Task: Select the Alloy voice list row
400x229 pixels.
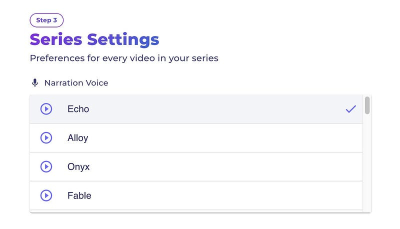Action: [x=196, y=137]
